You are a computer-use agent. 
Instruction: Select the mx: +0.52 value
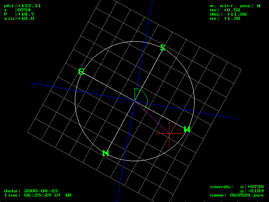tap(225, 10)
